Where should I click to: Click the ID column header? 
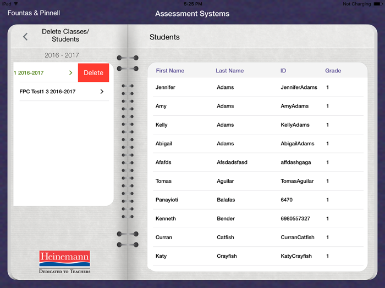(284, 71)
